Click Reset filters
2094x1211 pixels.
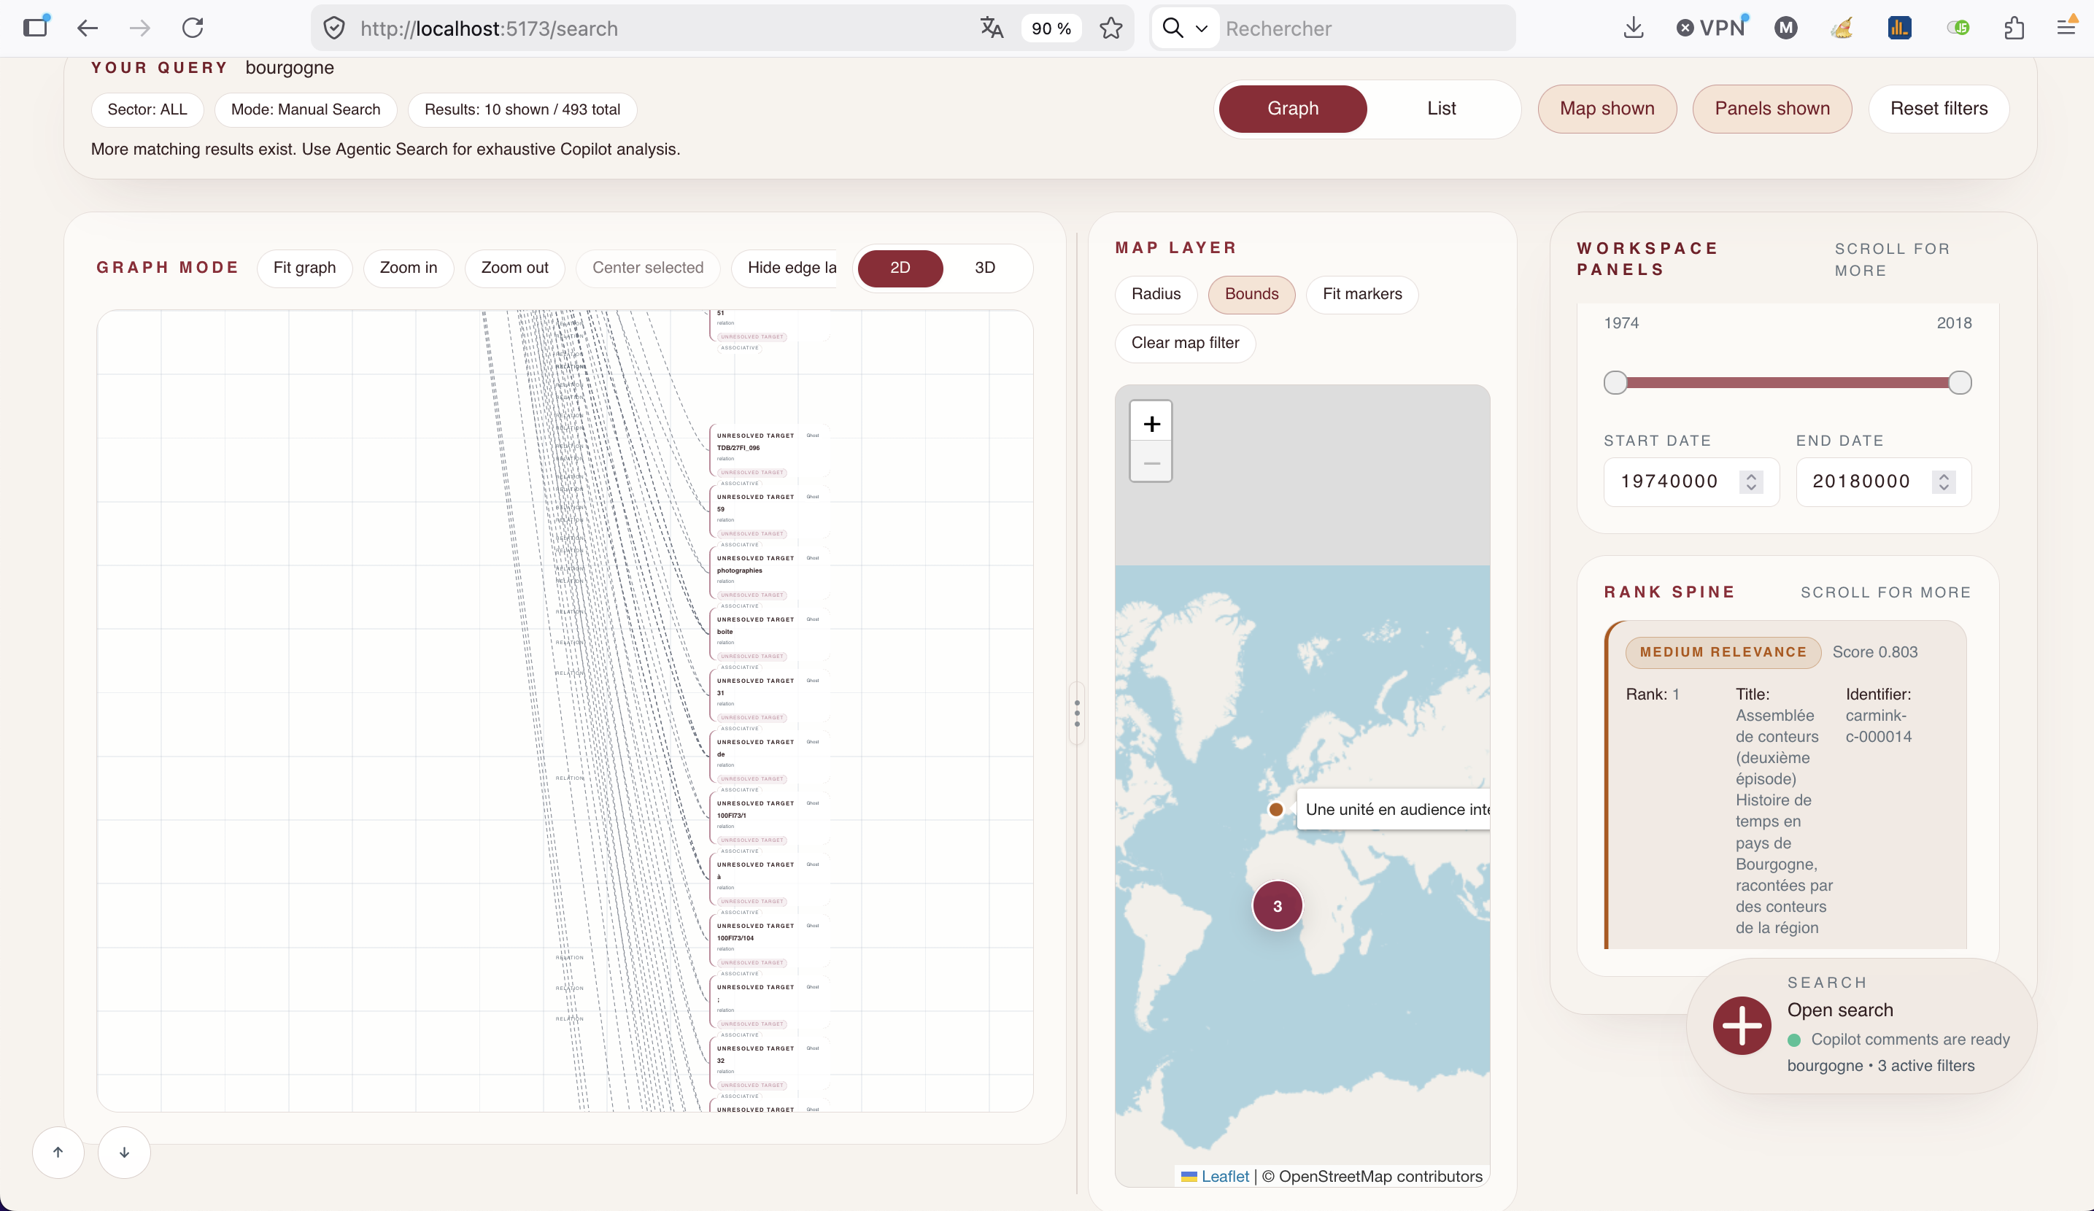[x=1938, y=109]
